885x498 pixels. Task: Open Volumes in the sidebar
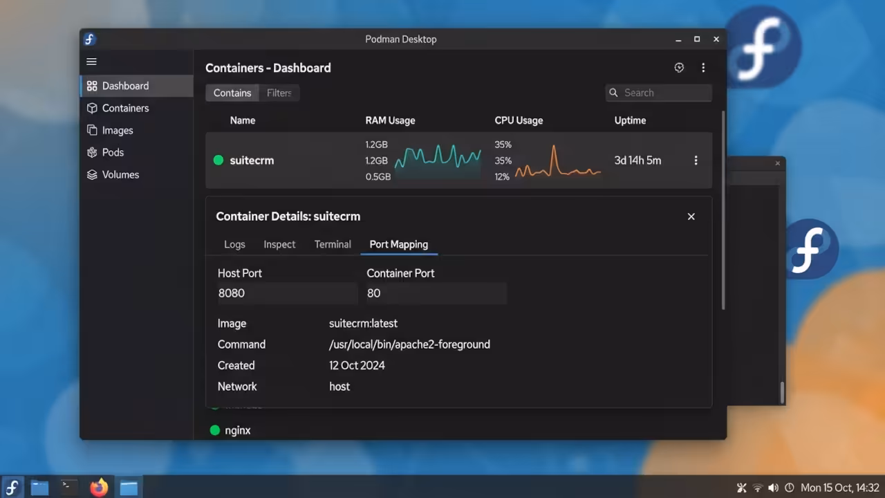click(x=137, y=174)
